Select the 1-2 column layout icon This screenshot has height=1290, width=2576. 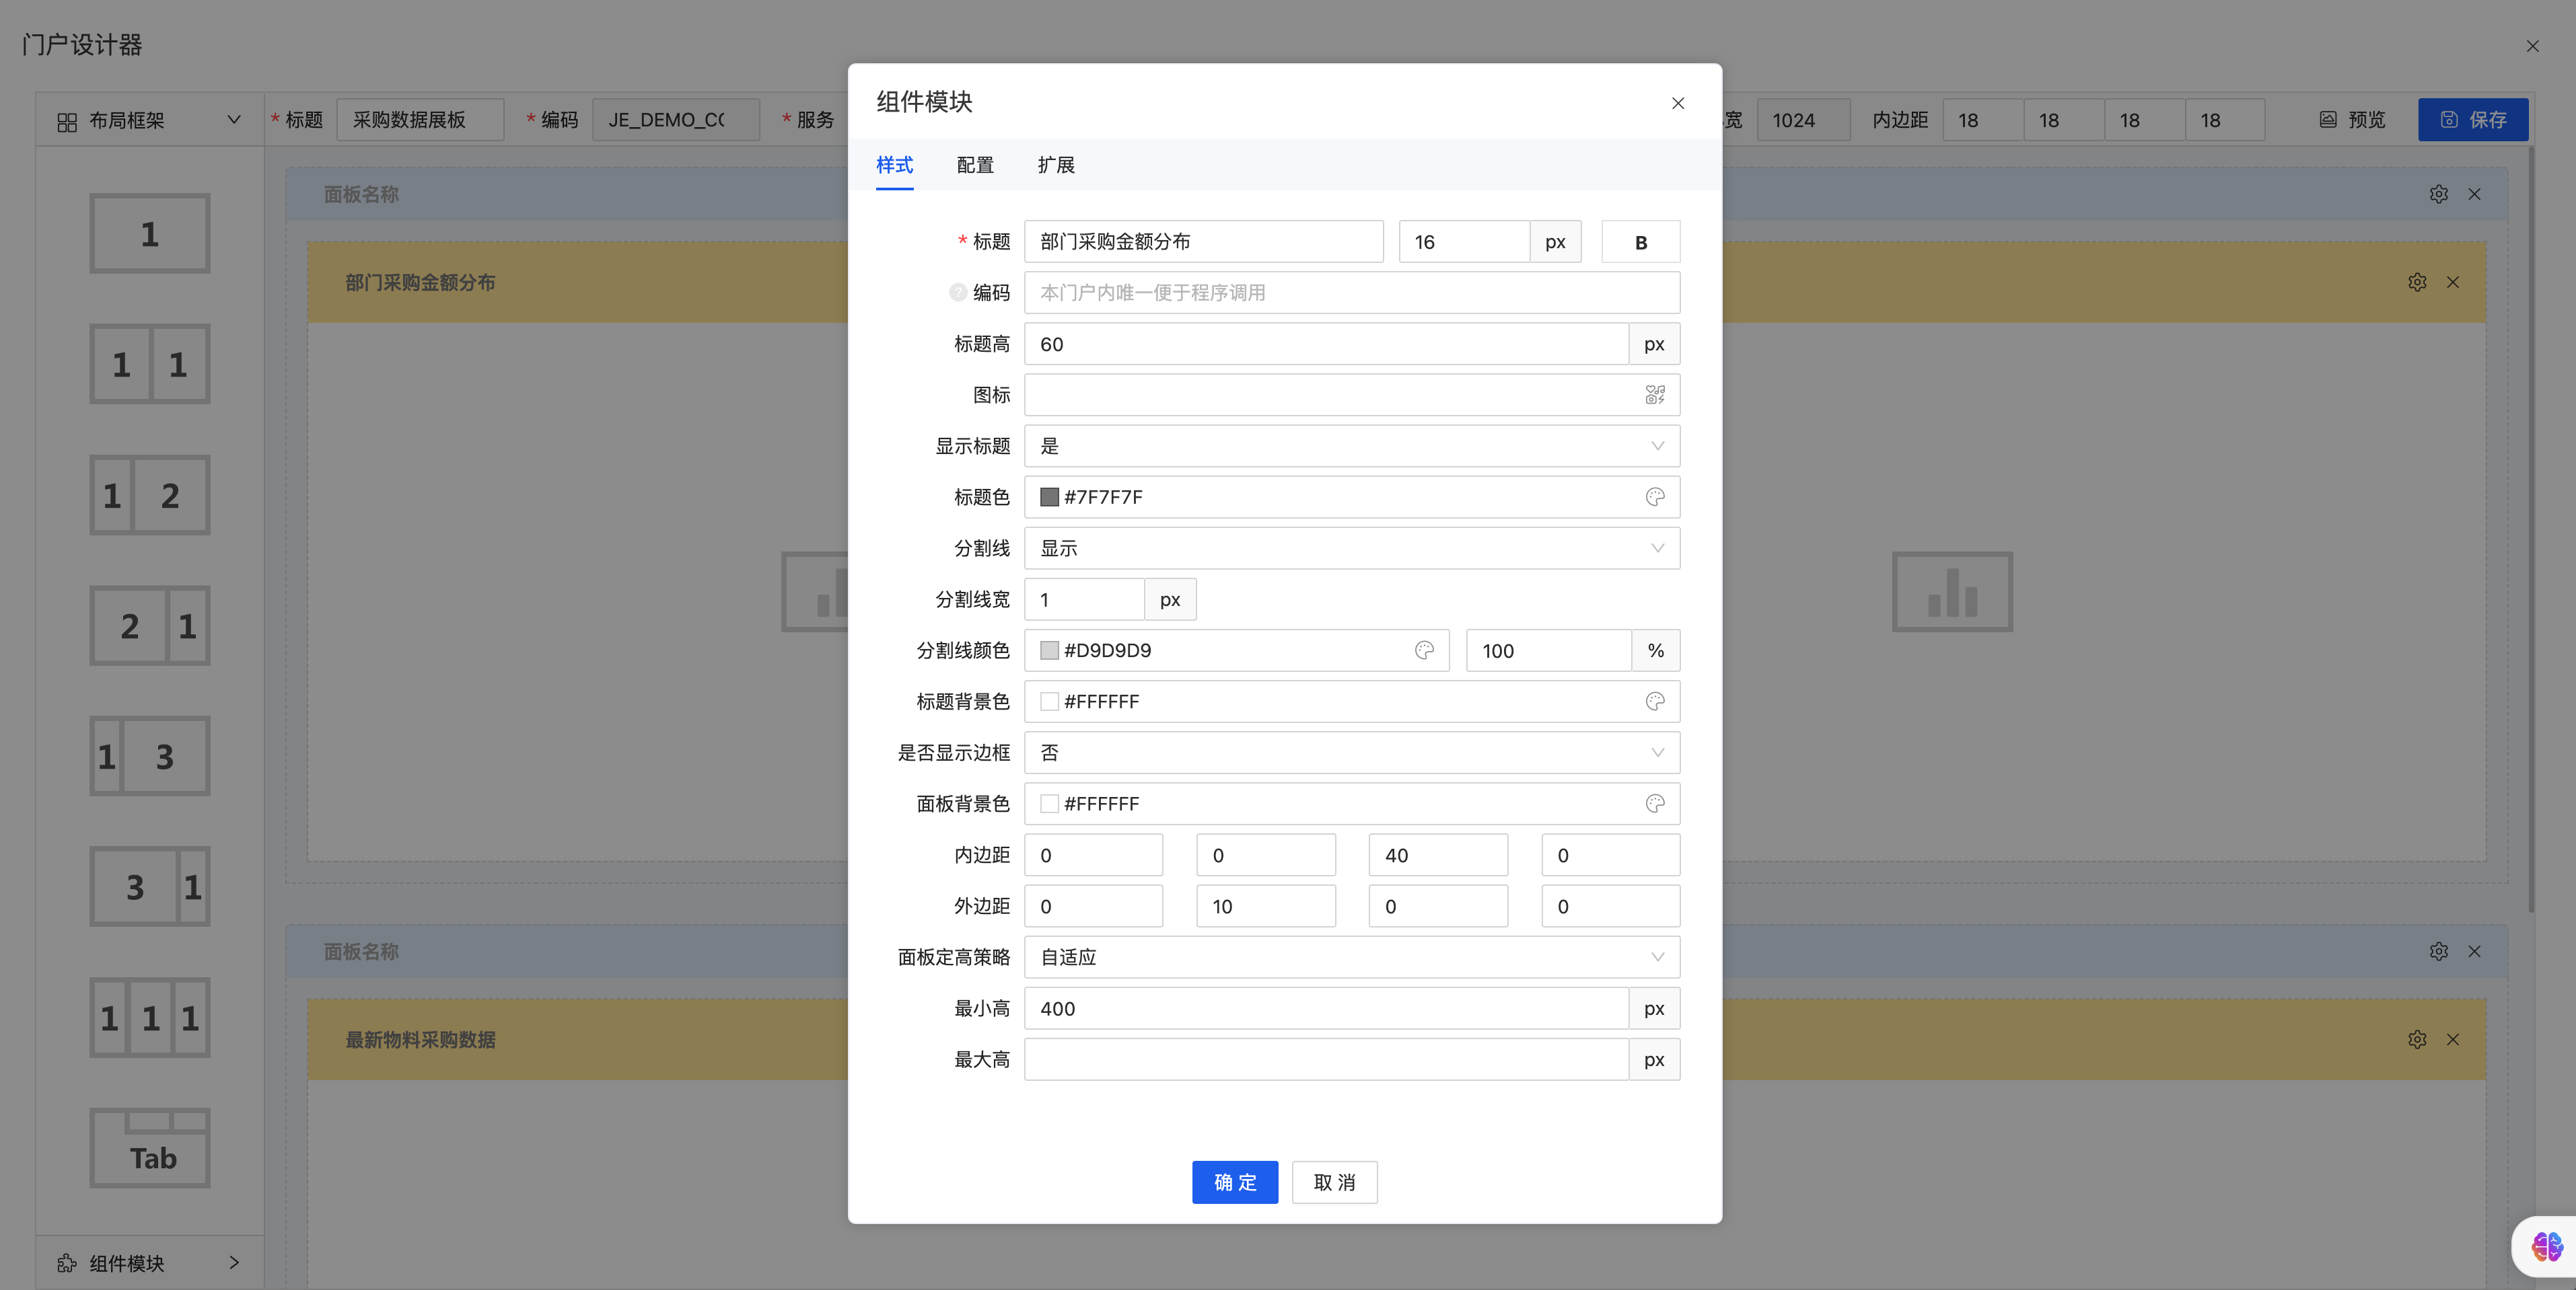[x=150, y=496]
